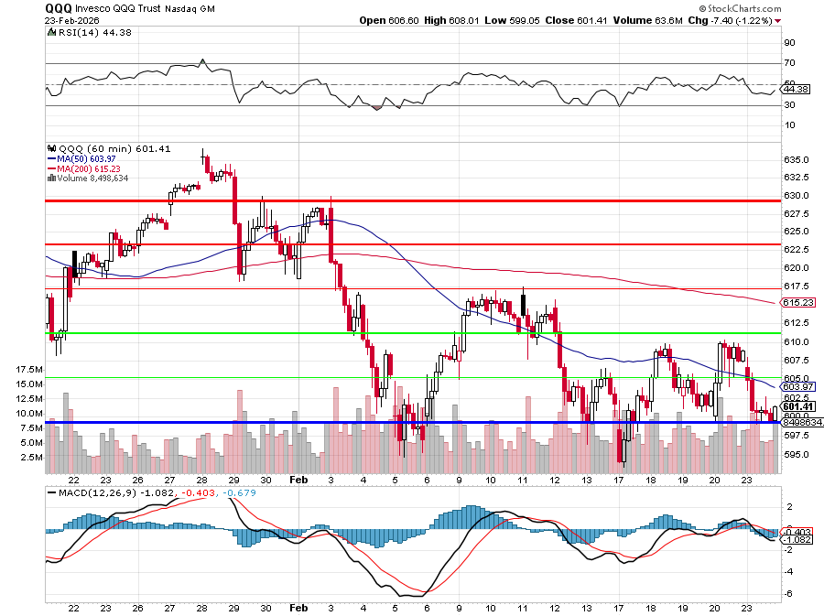This screenshot has width=824, height=616.
Task: Click the 615.23 MA(200) price tag
Action: point(796,302)
